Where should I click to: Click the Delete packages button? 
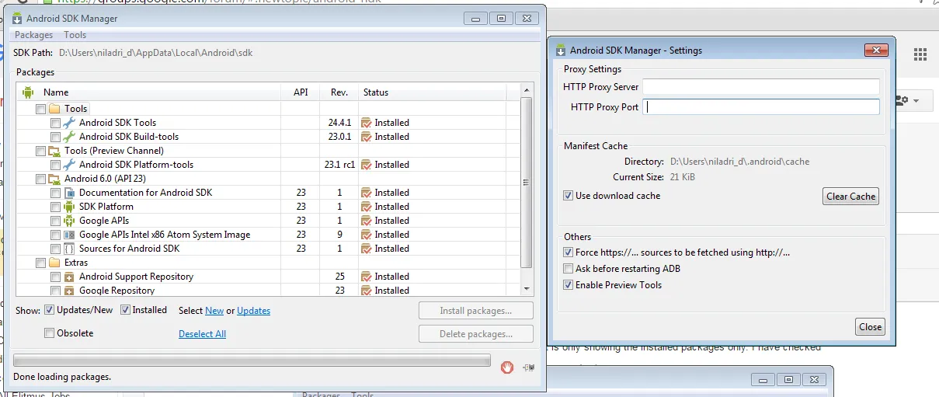(475, 334)
